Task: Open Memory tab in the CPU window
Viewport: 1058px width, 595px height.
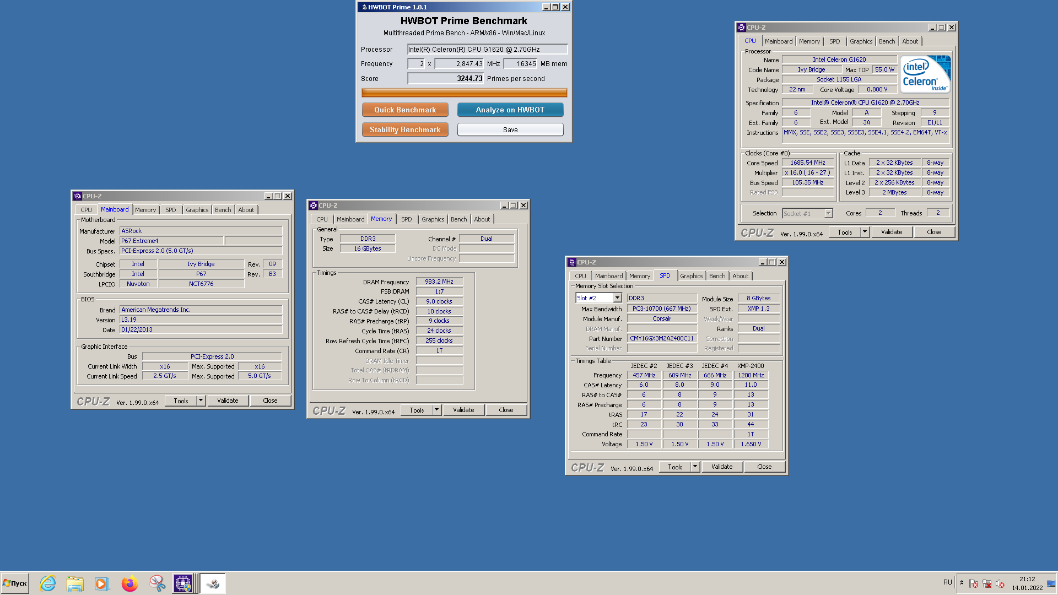Action: pos(809,41)
